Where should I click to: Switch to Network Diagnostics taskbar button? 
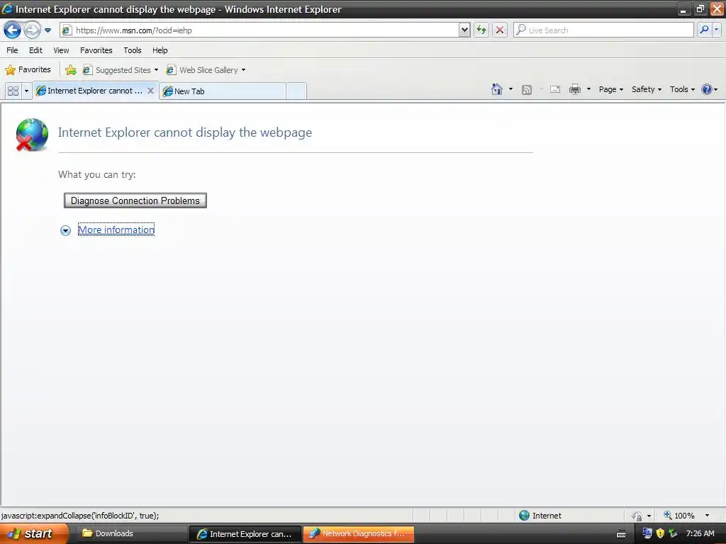click(x=358, y=534)
